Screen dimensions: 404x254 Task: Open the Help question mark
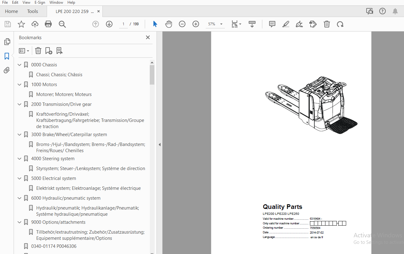pos(383,11)
